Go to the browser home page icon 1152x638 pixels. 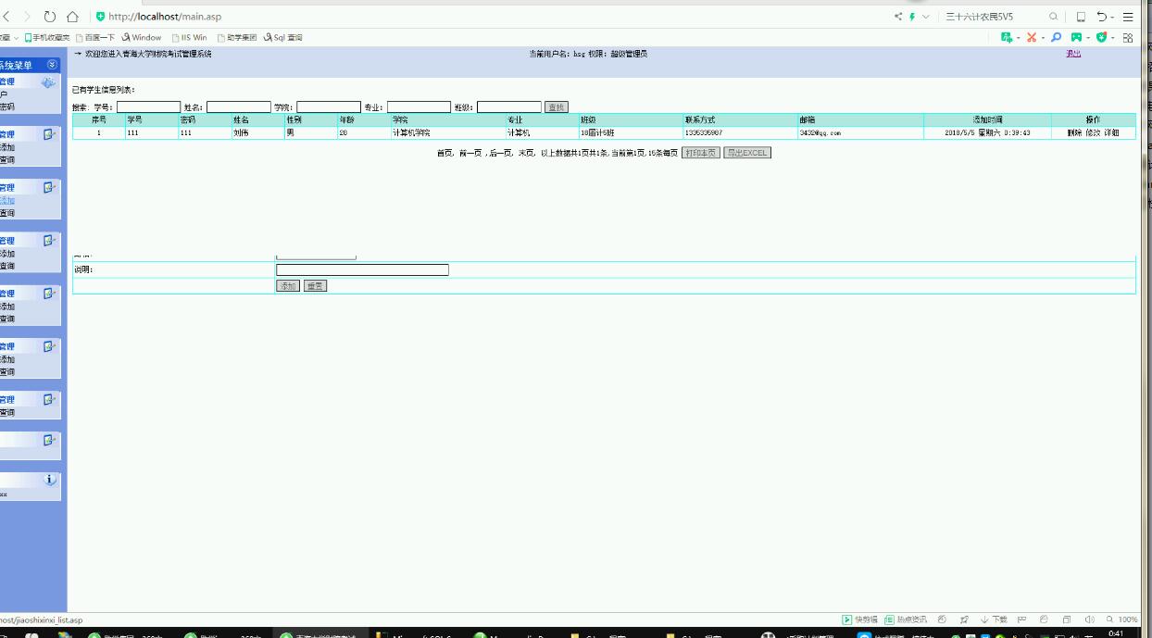click(72, 17)
